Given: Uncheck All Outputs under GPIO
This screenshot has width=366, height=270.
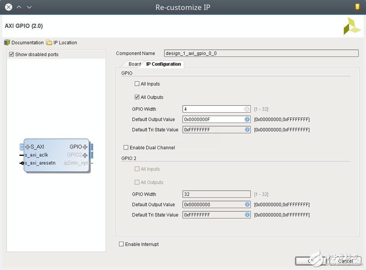Looking at the screenshot, I should pyautogui.click(x=137, y=97).
